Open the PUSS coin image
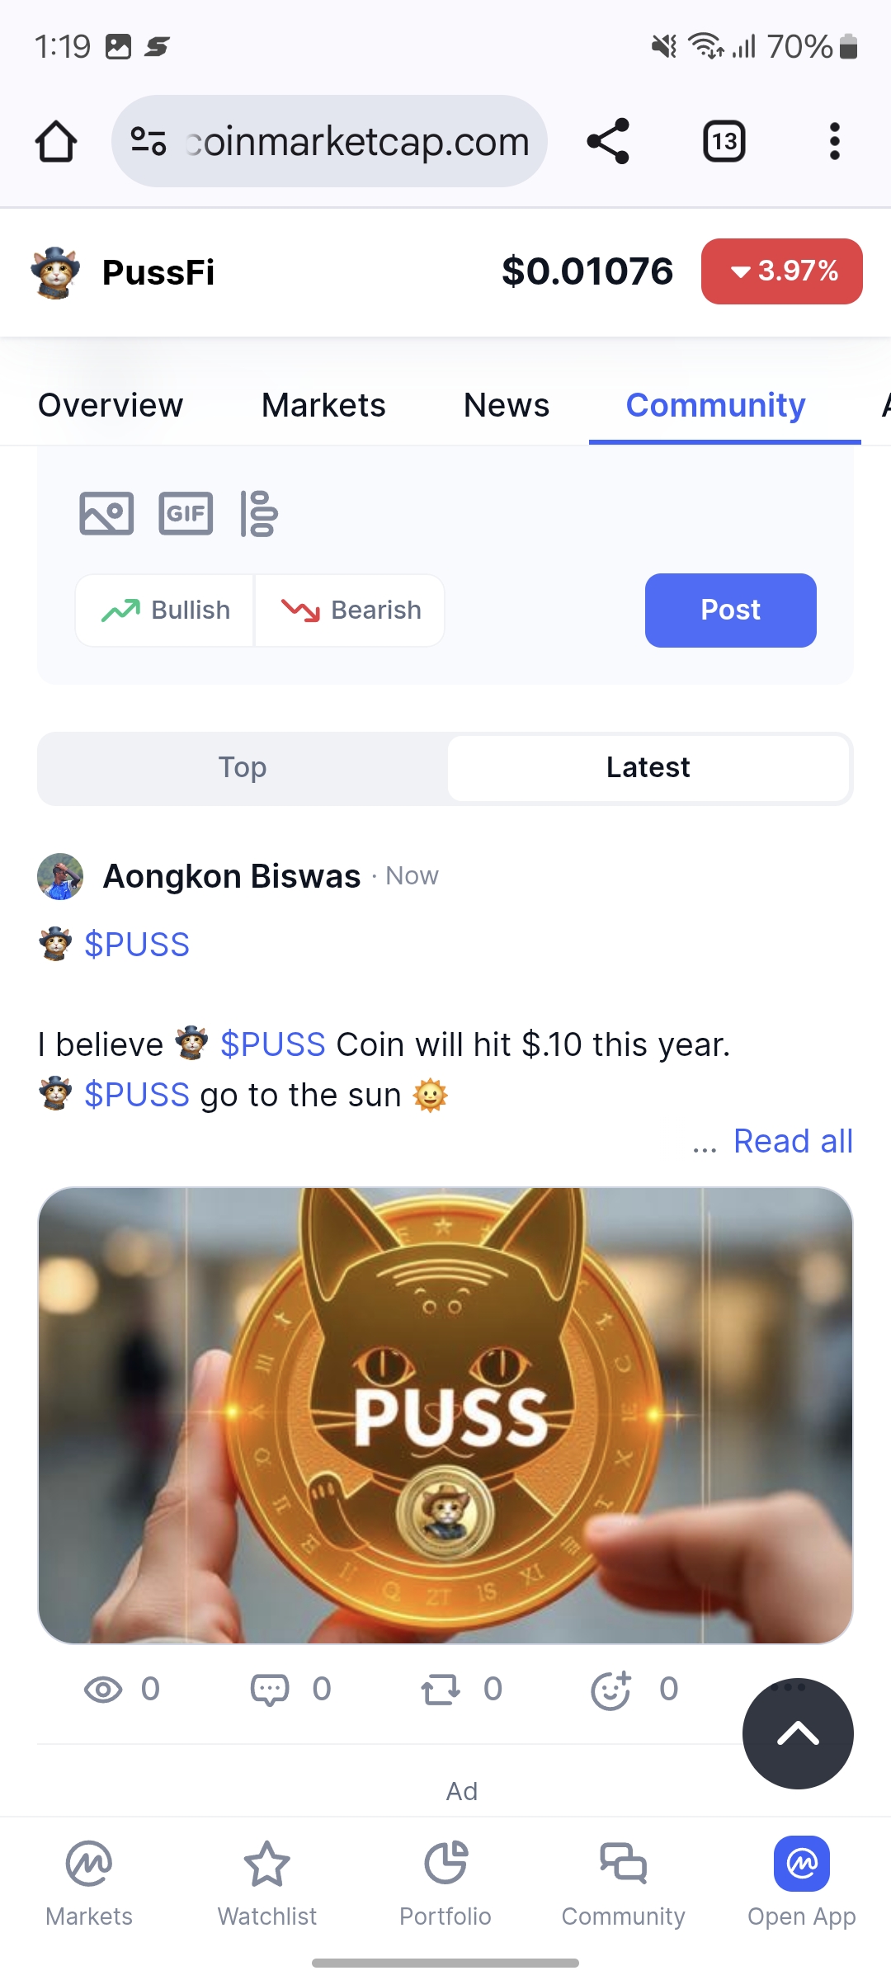Screen dimensions: 891x1980 [x=445, y=1416]
